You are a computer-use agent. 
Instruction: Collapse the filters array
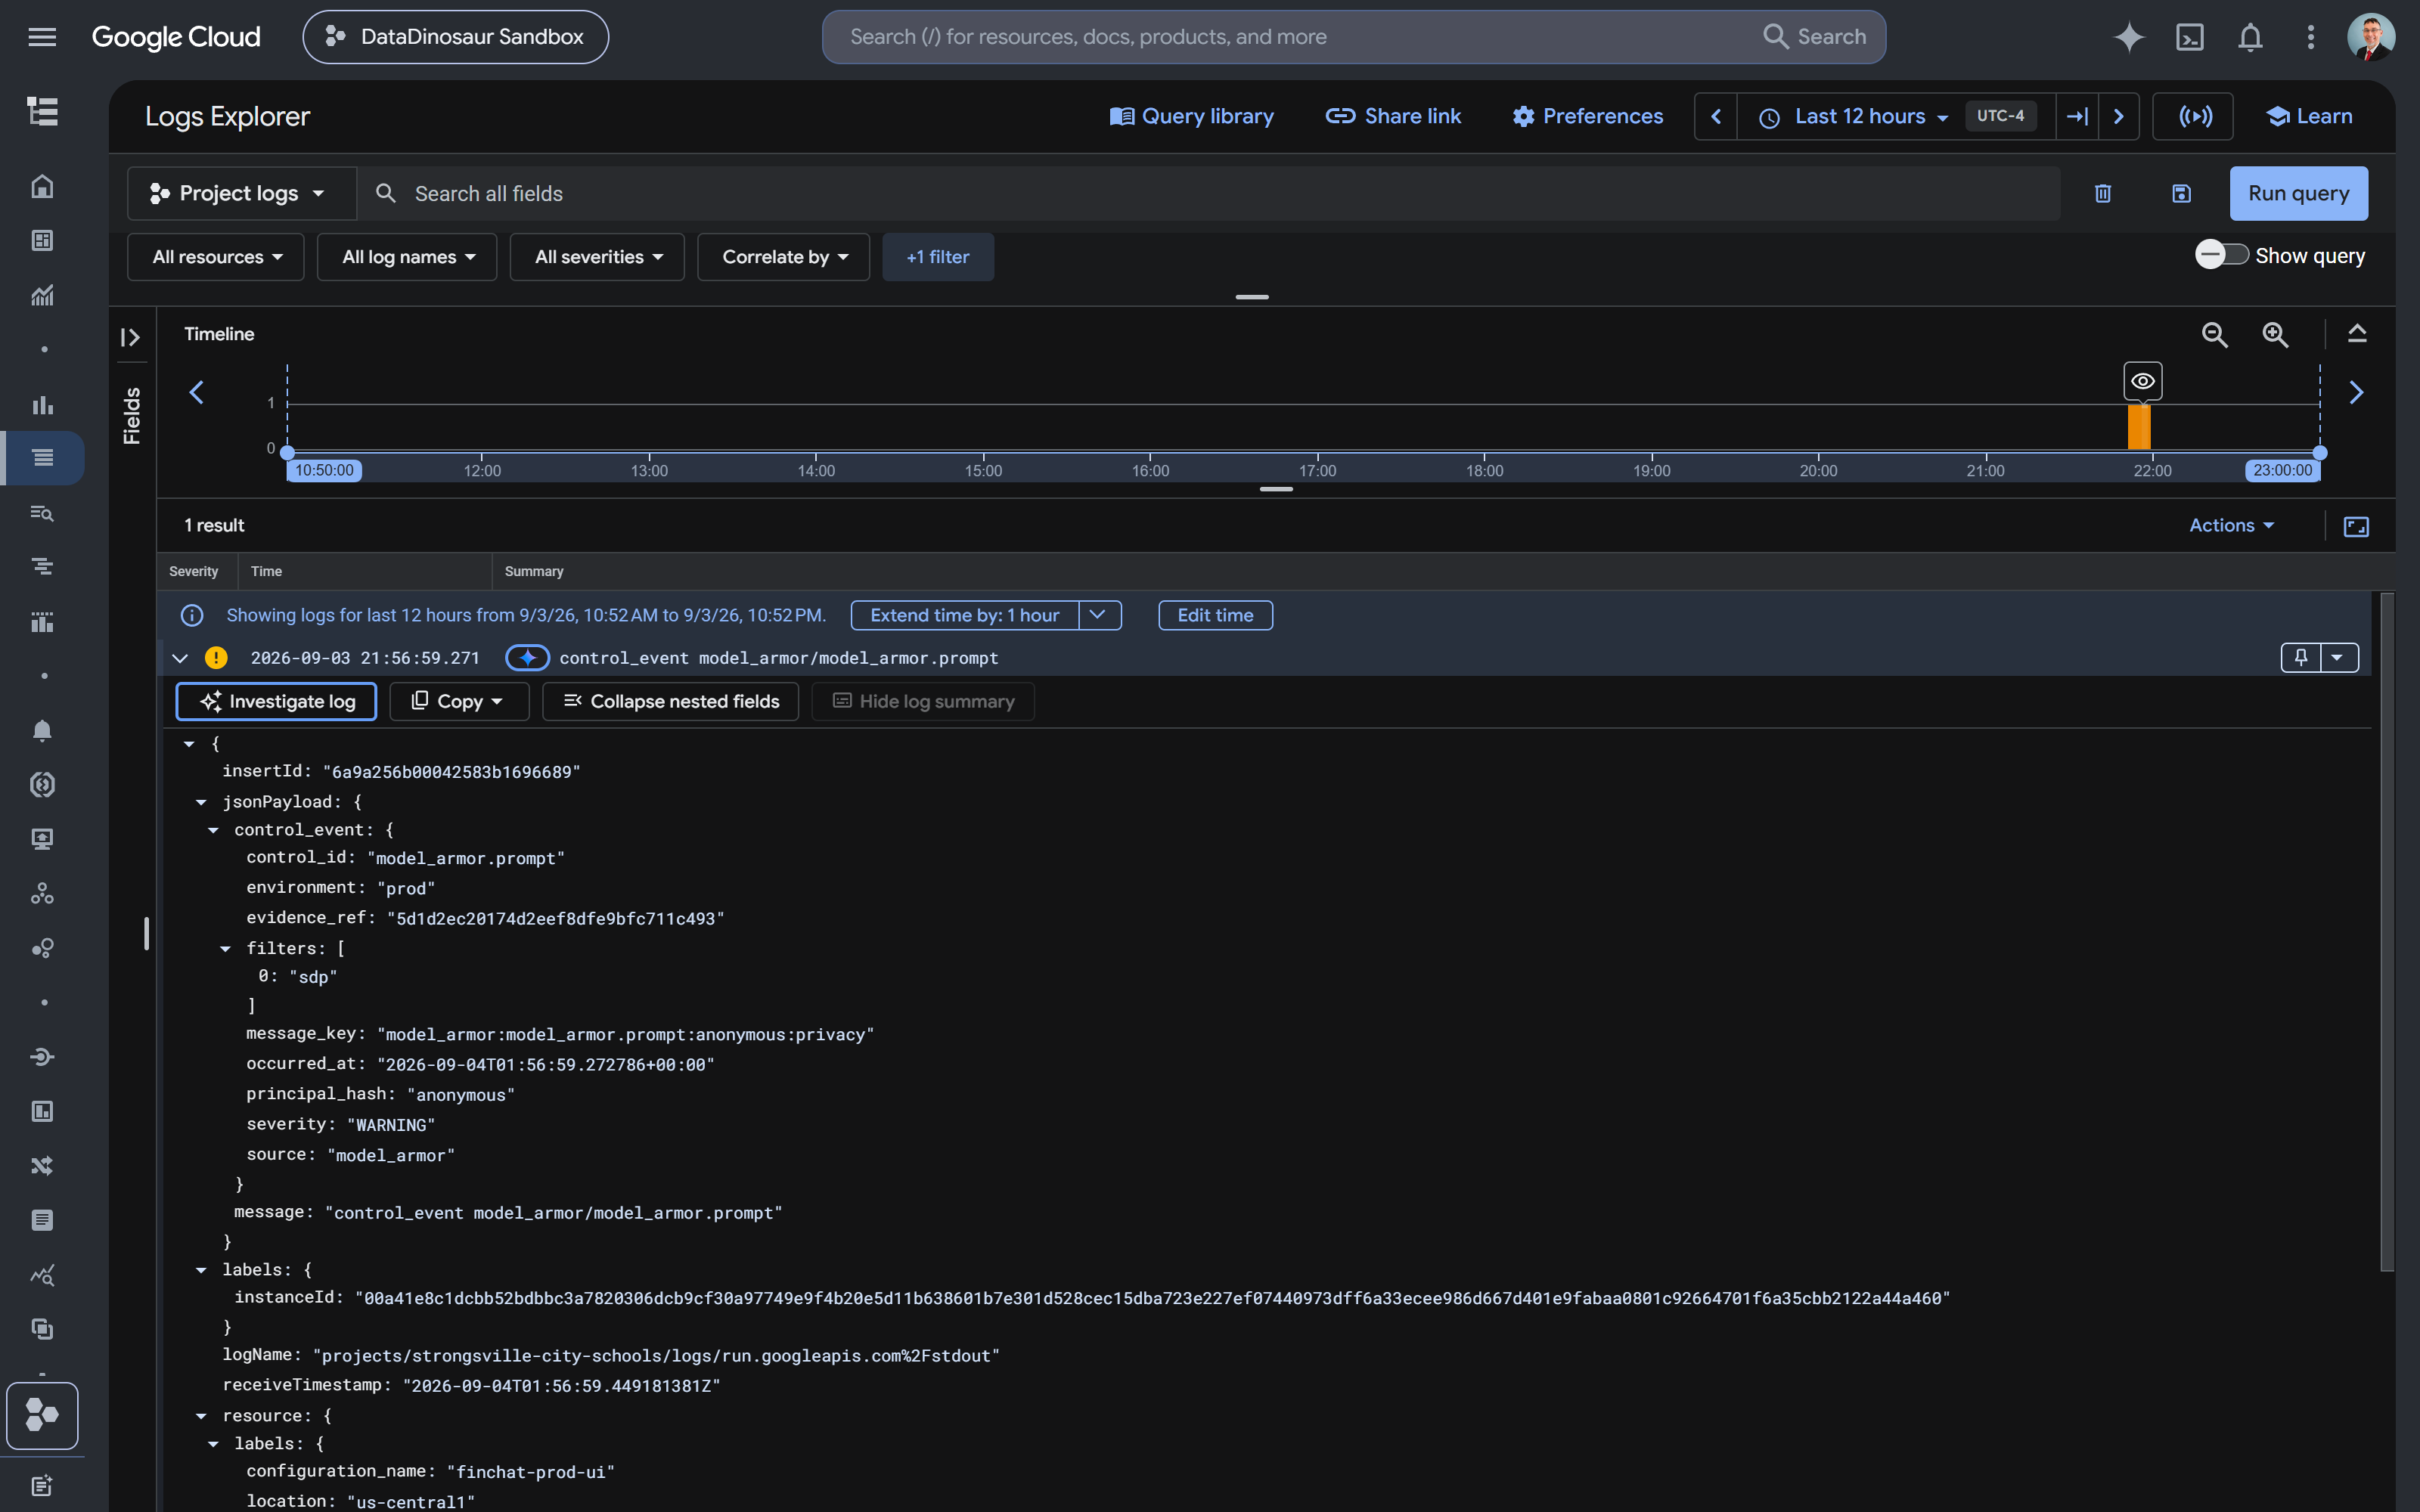225,948
